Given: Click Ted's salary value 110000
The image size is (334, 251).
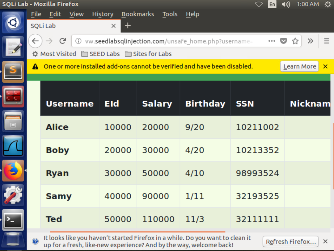Looking at the screenshot, I should coord(158,219).
